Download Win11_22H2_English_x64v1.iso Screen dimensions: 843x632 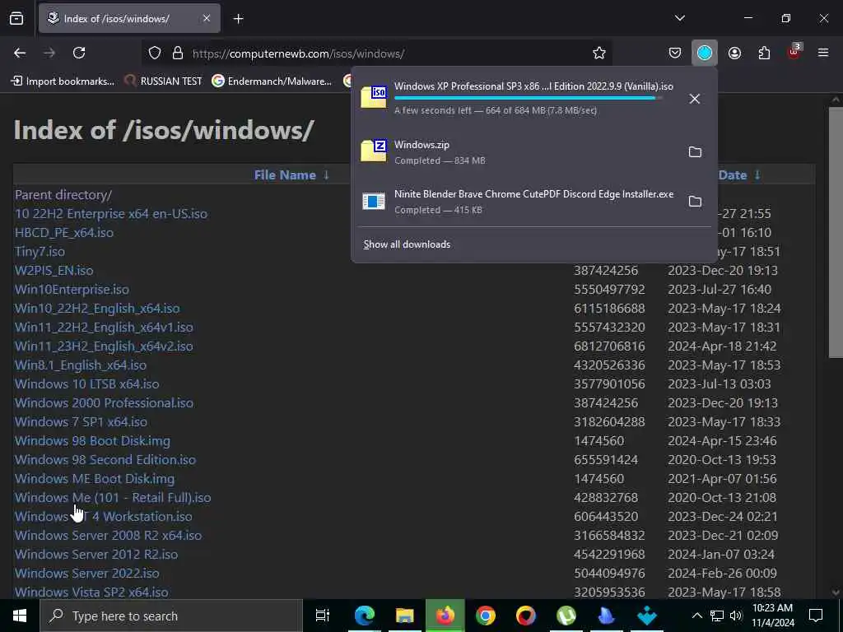point(104,328)
